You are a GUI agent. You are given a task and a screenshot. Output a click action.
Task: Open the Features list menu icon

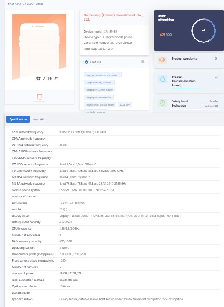click(x=143, y=62)
